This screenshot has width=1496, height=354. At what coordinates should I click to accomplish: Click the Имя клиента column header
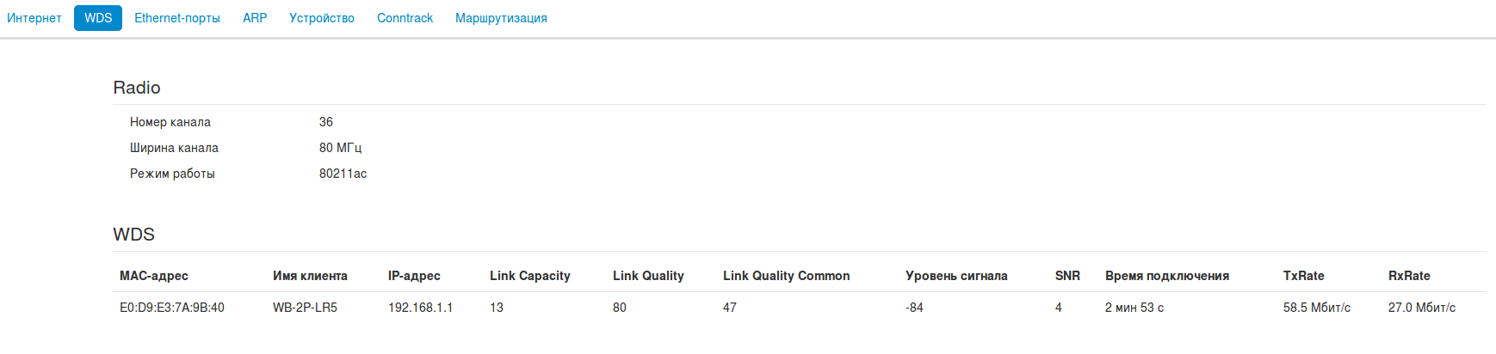310,276
